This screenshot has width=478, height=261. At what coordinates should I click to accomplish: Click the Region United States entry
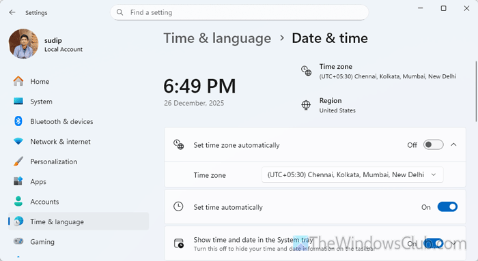(x=337, y=106)
